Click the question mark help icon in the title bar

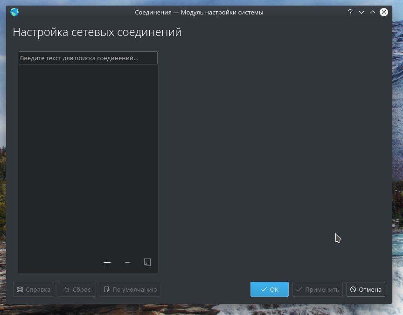350,12
